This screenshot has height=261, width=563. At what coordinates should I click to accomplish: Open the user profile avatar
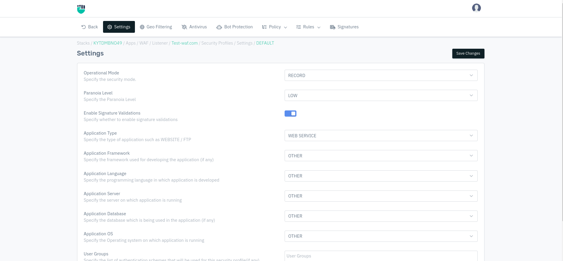coord(476,8)
